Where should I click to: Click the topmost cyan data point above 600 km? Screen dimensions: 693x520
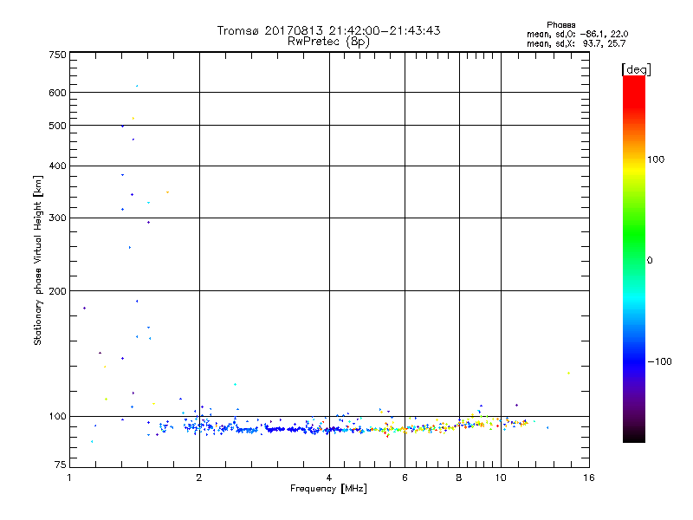(137, 86)
